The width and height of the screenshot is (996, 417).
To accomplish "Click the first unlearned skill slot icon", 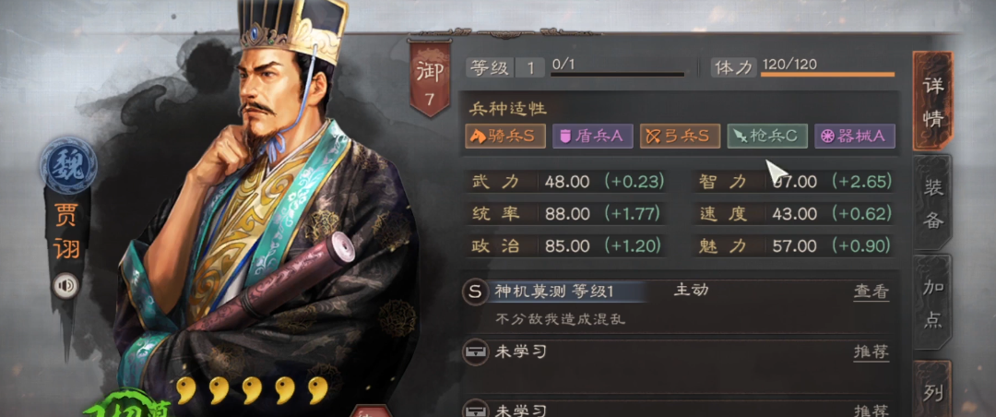I will pos(475,351).
